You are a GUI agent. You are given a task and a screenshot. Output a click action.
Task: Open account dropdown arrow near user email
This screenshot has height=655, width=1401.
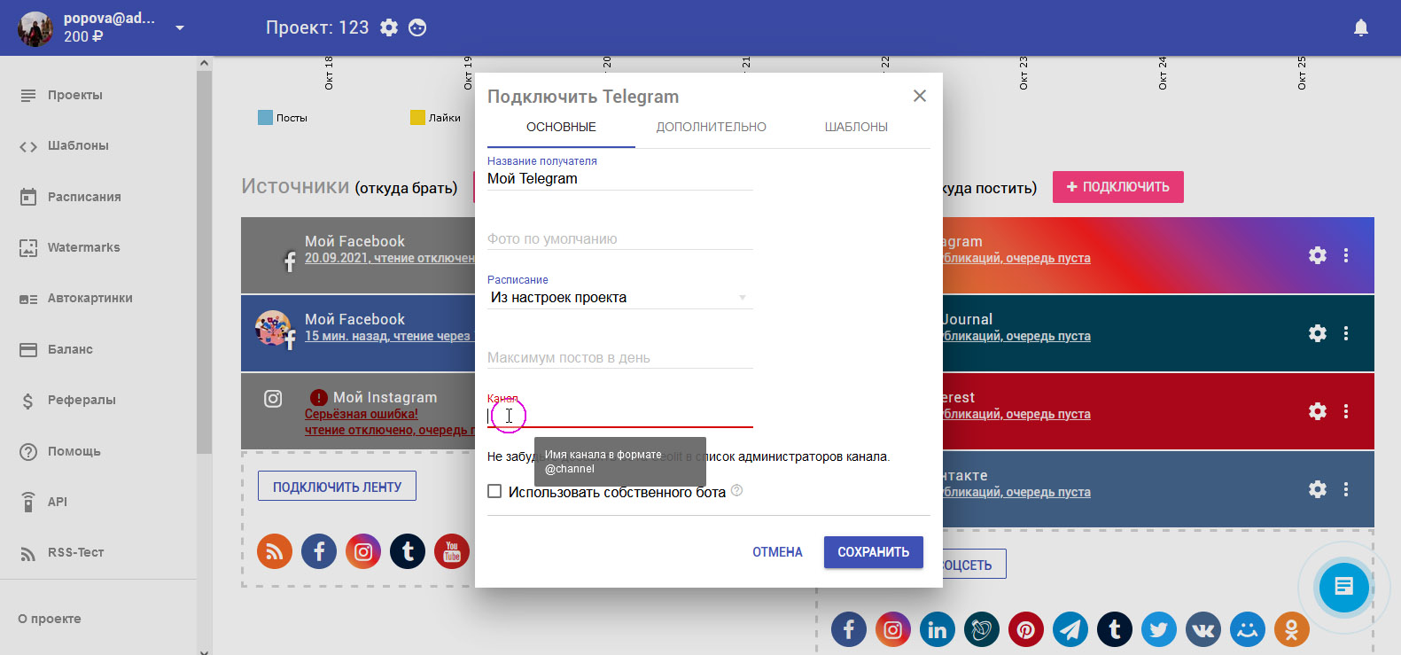point(180,27)
